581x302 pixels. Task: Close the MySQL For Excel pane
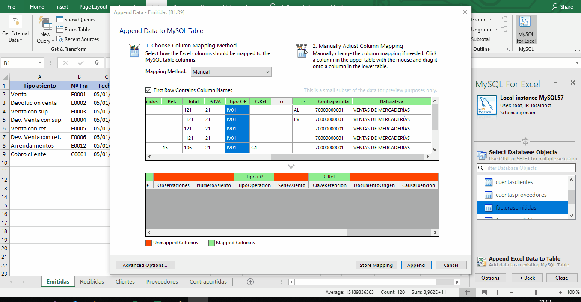point(572,83)
